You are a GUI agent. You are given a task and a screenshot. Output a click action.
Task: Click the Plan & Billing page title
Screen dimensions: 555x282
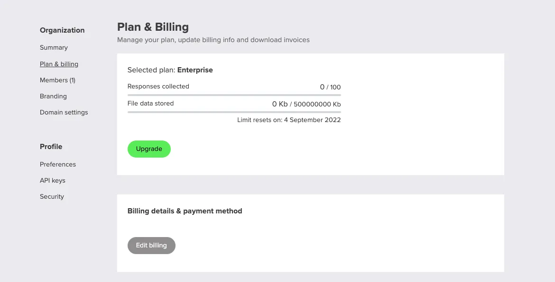tap(153, 27)
